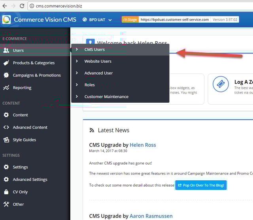This screenshot has height=220, width=253.
Task: Click the Latest News heading
Action: [113, 130]
